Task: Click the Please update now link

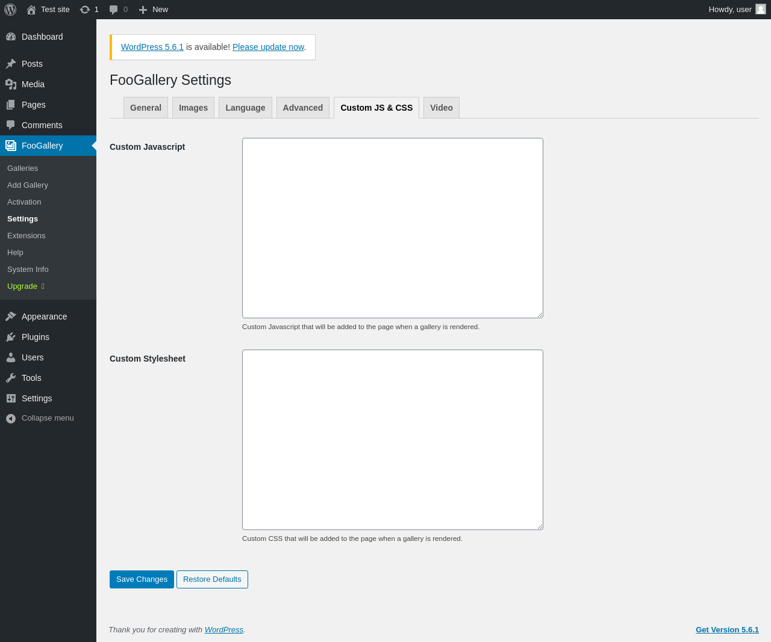Action: pyautogui.click(x=268, y=47)
